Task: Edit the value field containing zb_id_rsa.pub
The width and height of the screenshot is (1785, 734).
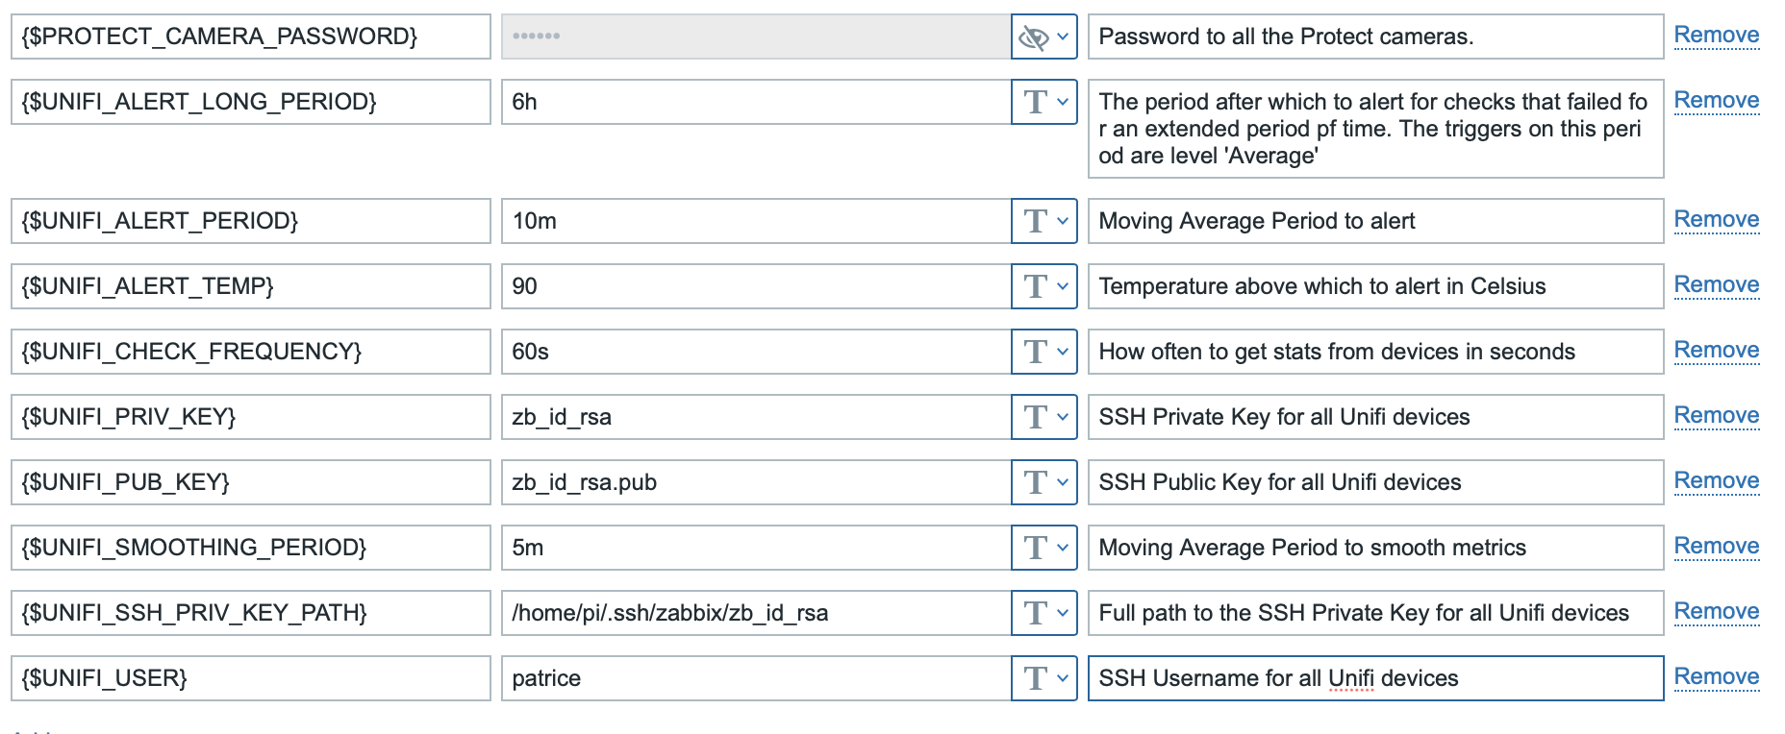Action: 756,482
